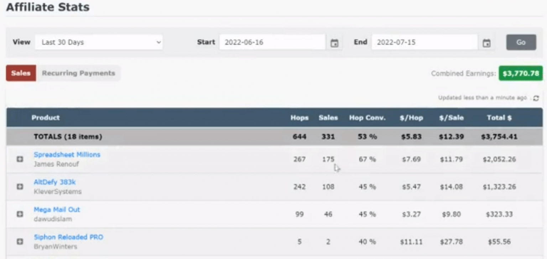Click the Go button
547x259 pixels.
pyautogui.click(x=521, y=42)
